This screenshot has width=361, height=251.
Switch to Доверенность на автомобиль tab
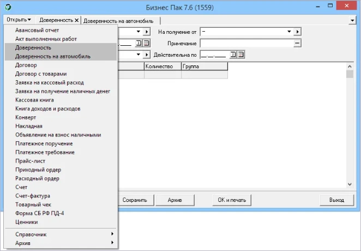tap(118, 21)
